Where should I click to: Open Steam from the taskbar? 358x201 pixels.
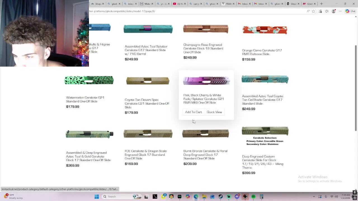click(220, 197)
